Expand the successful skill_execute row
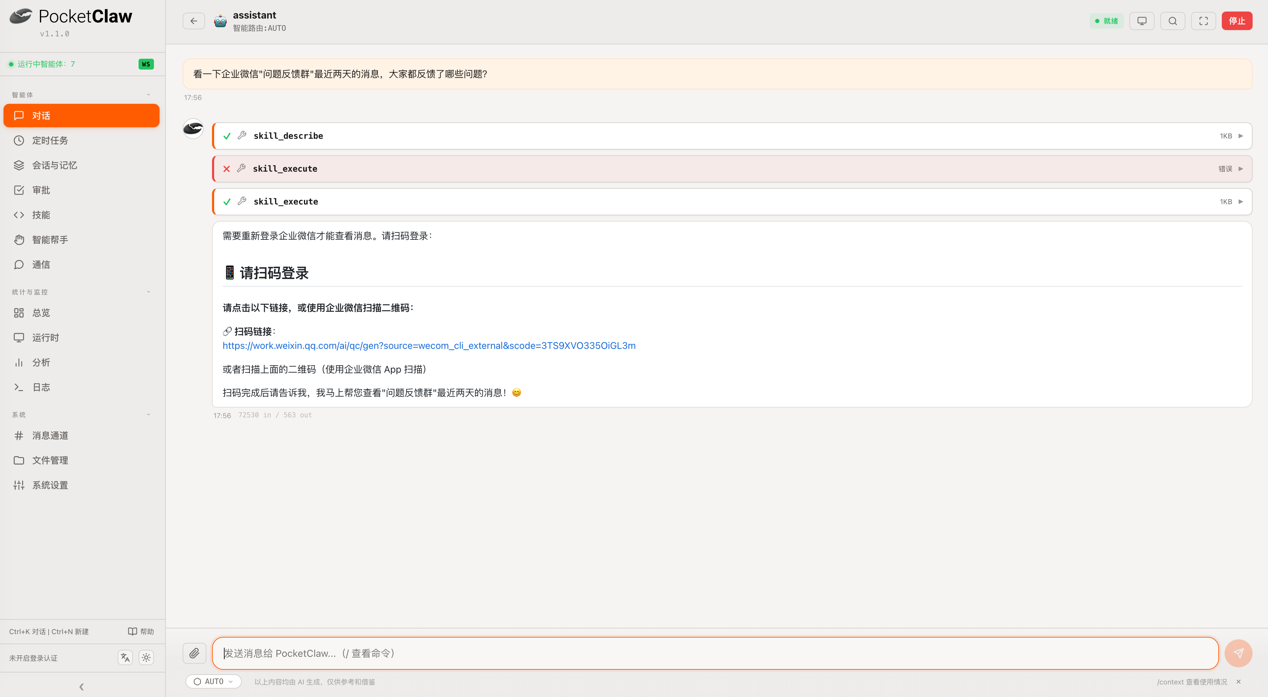 click(732, 202)
